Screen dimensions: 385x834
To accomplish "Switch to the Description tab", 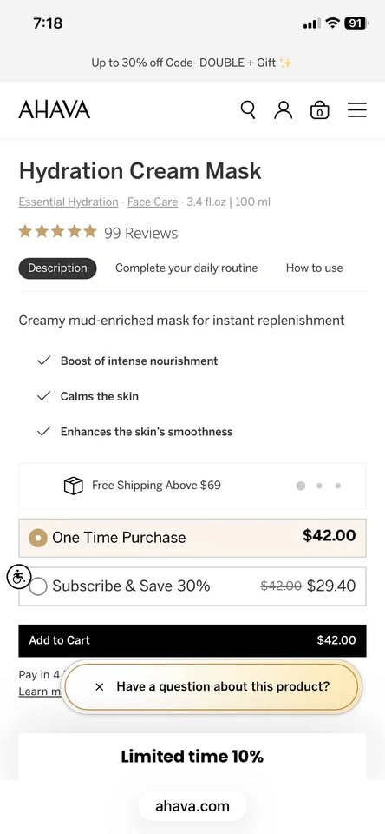I will tap(57, 268).
